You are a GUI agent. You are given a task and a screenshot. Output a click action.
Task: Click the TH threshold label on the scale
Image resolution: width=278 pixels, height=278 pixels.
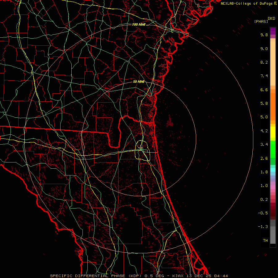pyautogui.click(x=265, y=240)
